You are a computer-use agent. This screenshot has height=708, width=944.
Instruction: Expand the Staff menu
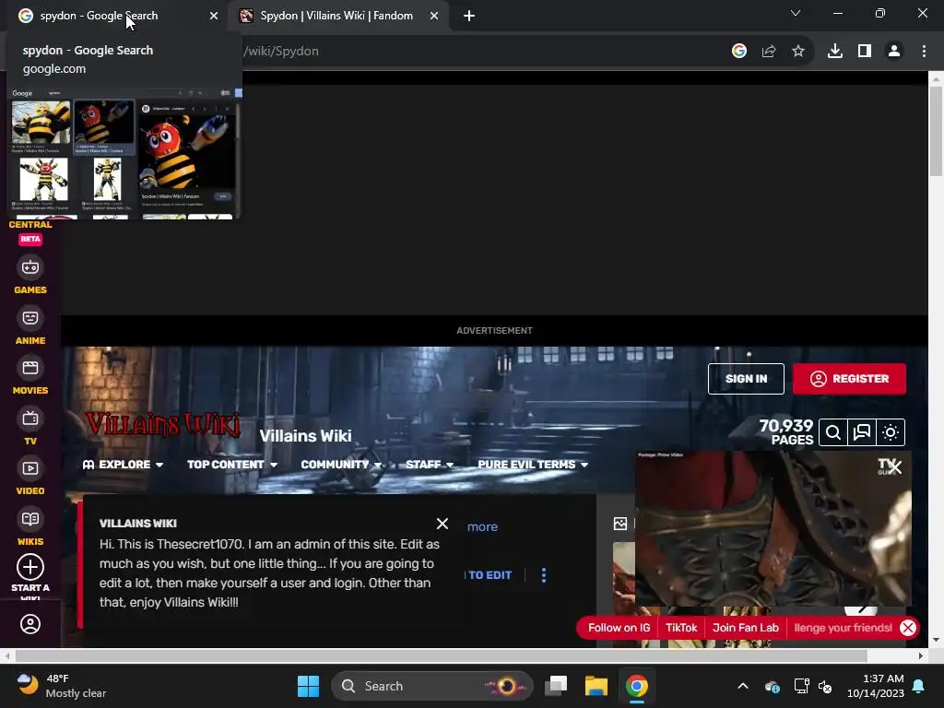(x=430, y=465)
